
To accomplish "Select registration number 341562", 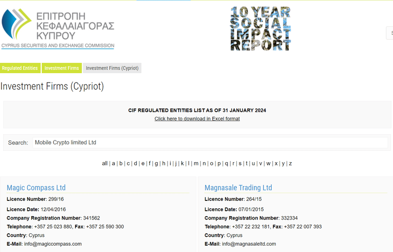I will [x=91, y=218].
